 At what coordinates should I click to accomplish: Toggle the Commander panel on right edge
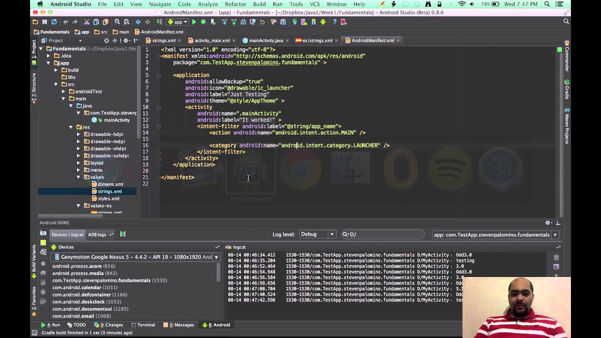(567, 56)
